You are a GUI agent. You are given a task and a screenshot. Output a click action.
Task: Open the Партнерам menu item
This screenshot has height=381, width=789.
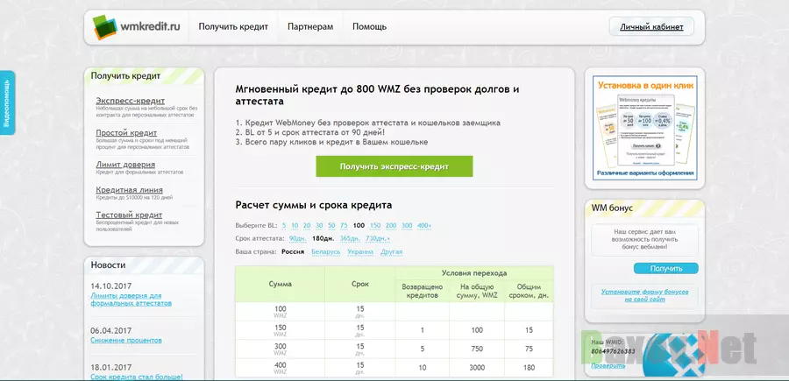coord(310,27)
